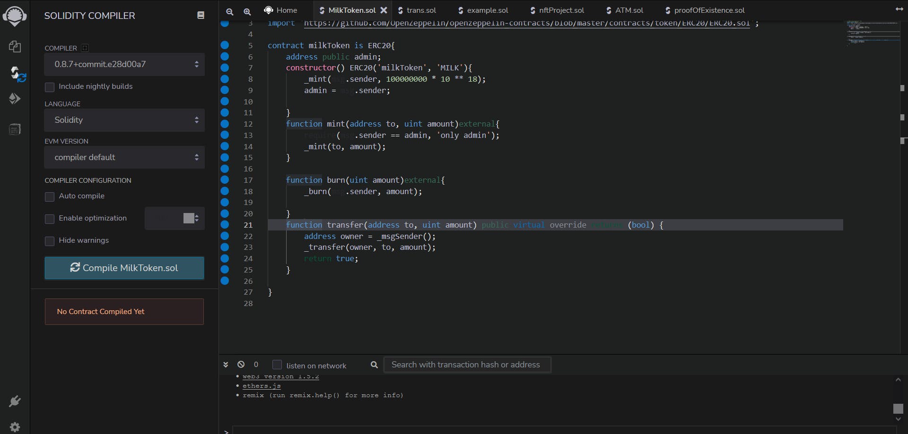Open the OpenZeppelin ERC20 import URL
Screen dimensions: 908x434
point(527,24)
